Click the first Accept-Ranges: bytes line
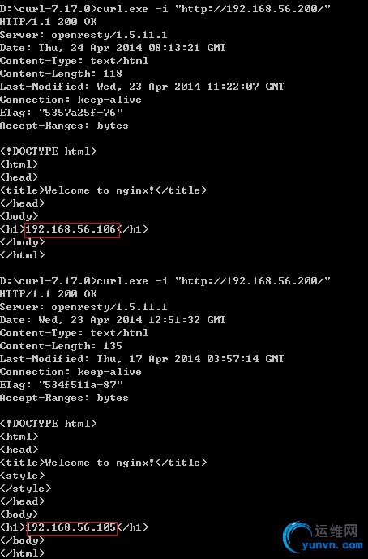Viewport: 368px width, 559px height. coord(64,126)
